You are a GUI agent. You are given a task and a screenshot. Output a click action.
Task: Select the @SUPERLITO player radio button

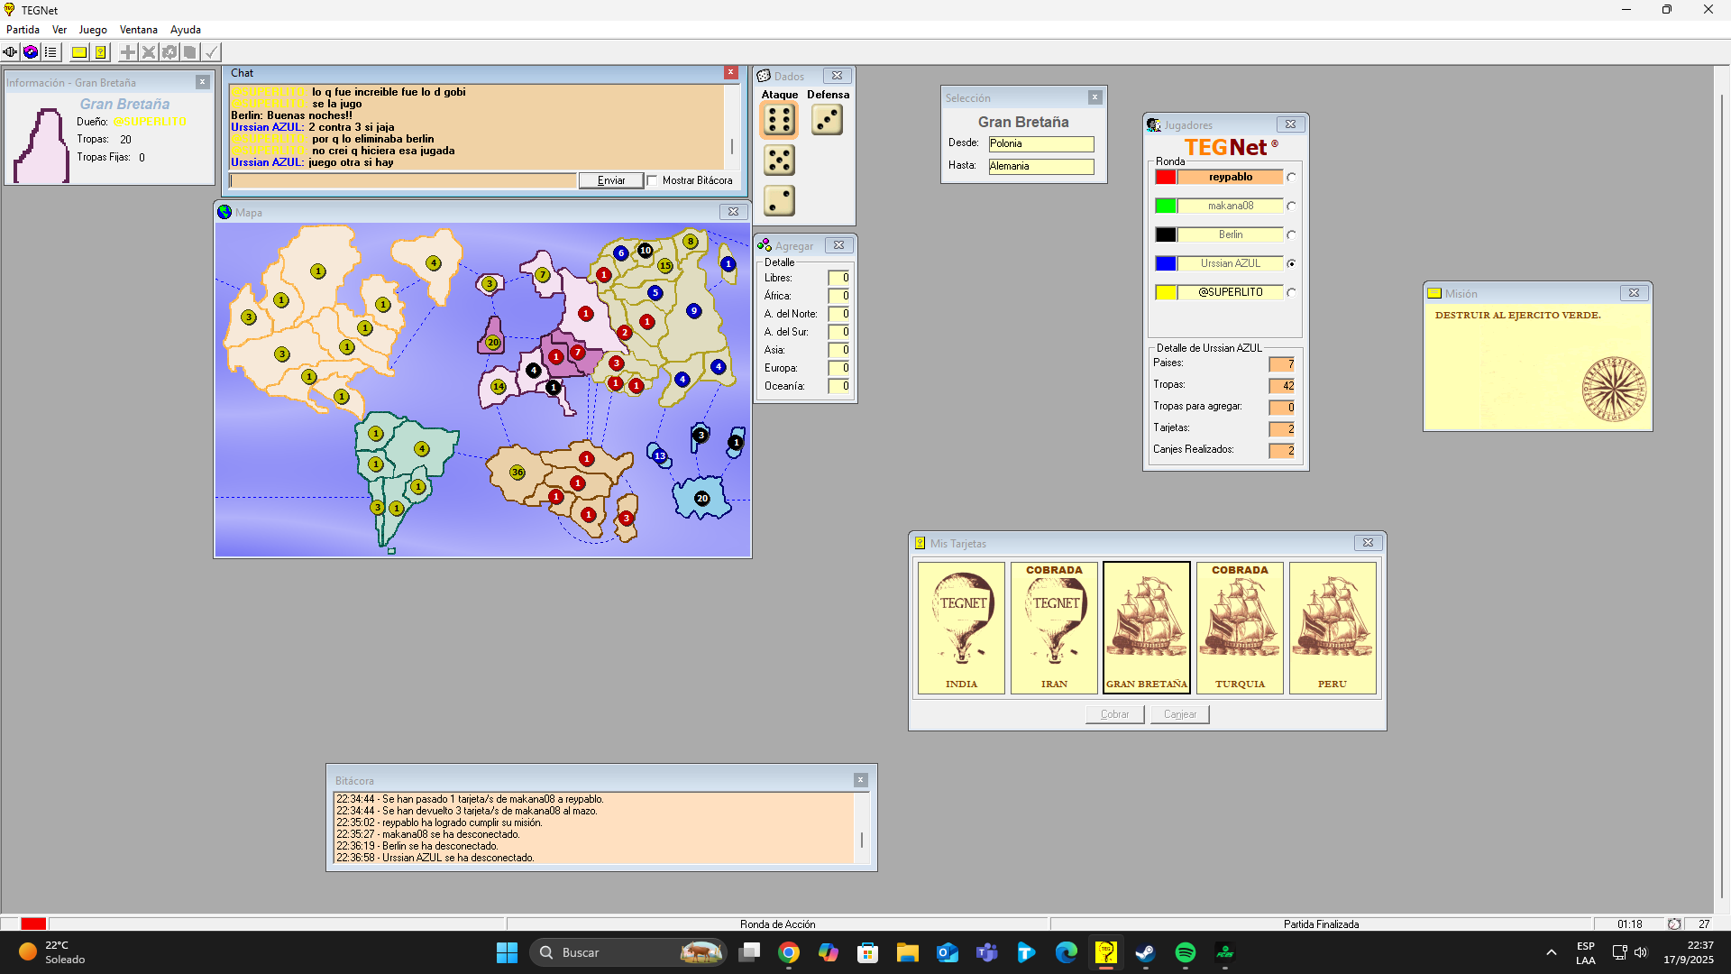1291,293
